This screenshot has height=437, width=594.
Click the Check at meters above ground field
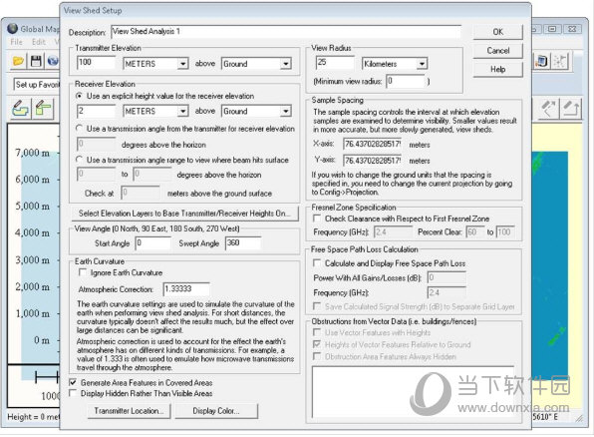[x=141, y=194]
